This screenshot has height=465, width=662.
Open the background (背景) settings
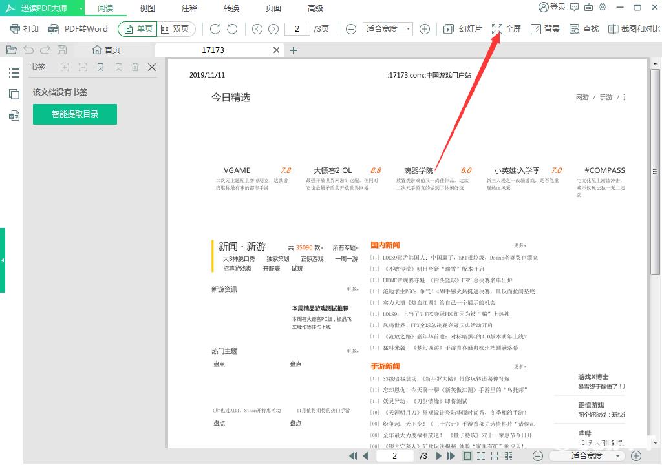pyautogui.click(x=545, y=28)
